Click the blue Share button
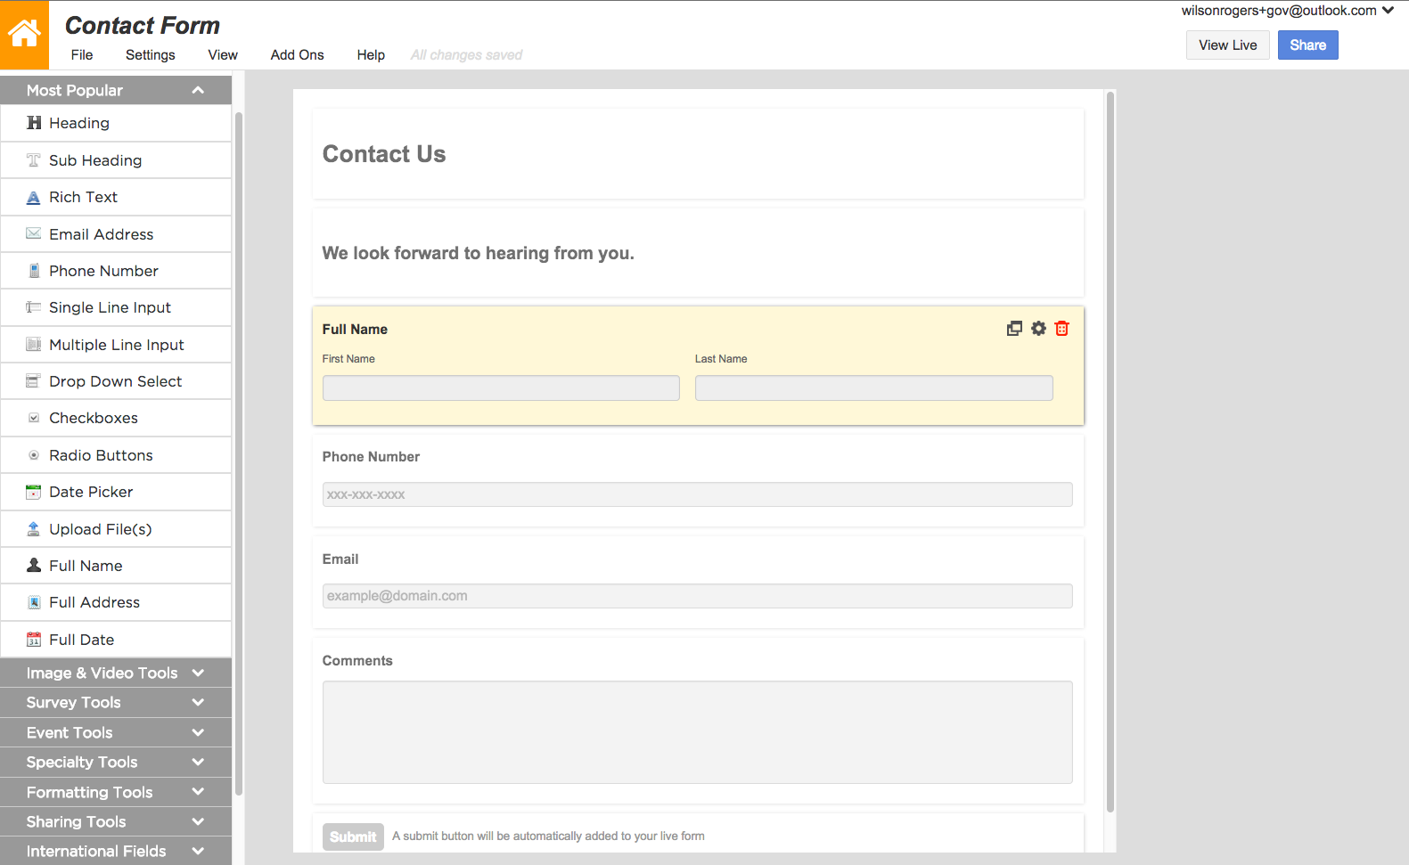The width and height of the screenshot is (1409, 865). [1307, 45]
